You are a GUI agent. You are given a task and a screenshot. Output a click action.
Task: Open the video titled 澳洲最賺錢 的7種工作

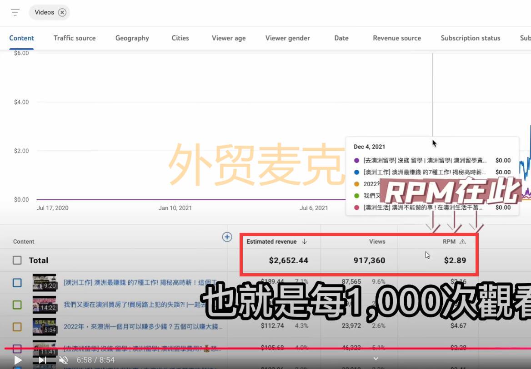coord(140,282)
